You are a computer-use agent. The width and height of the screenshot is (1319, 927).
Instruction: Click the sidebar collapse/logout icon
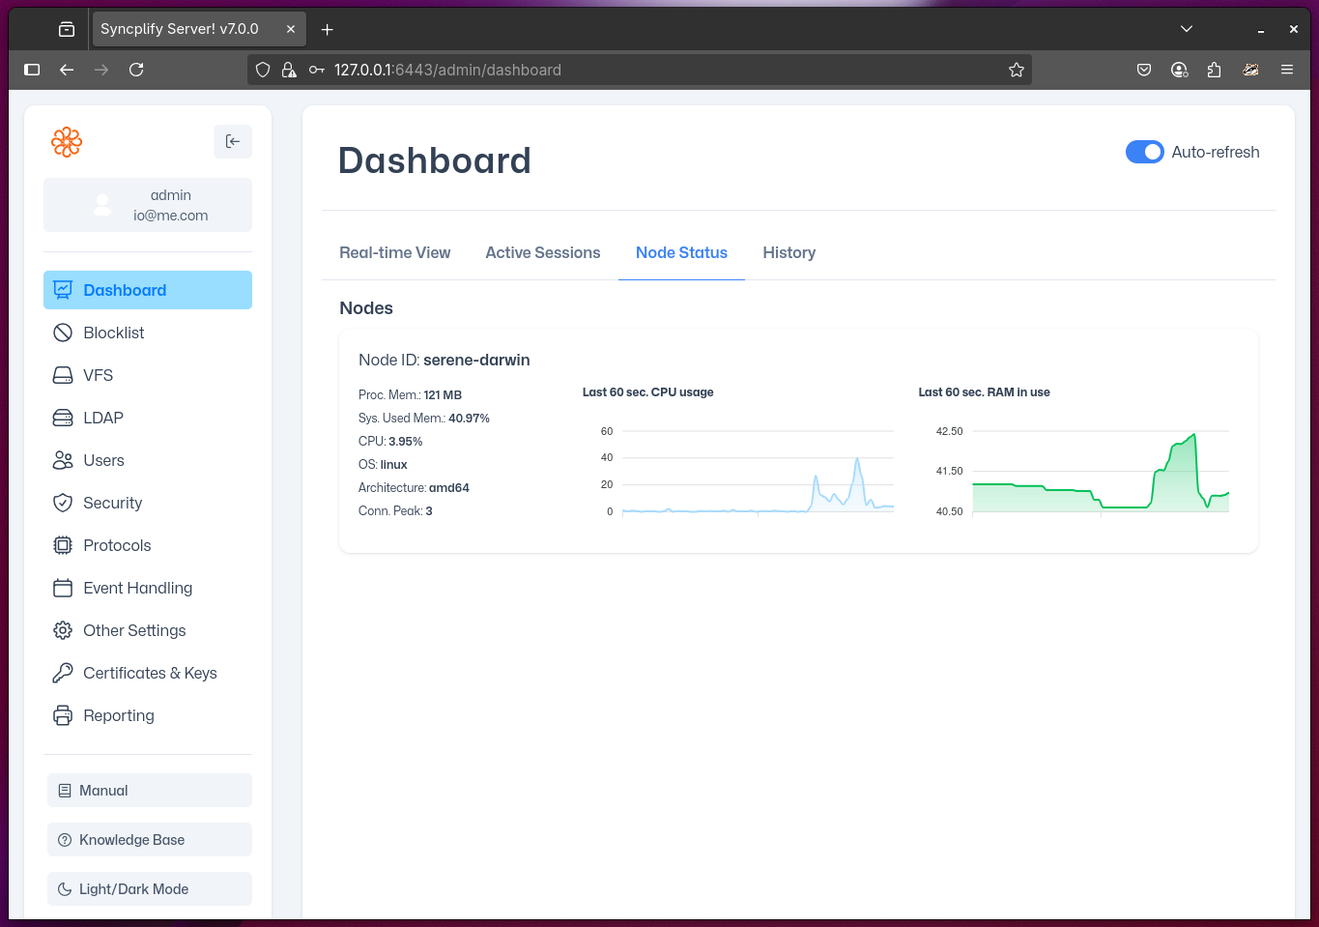click(232, 141)
